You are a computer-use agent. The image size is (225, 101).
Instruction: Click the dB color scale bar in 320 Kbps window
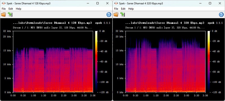[x=209, y=62]
